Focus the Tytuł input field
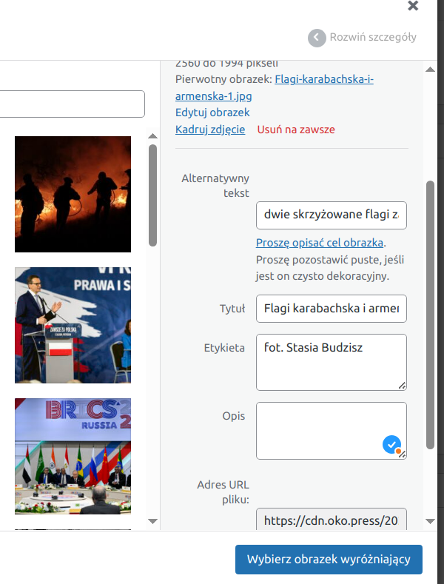Image resolution: width=444 pixels, height=584 pixels. point(331,309)
